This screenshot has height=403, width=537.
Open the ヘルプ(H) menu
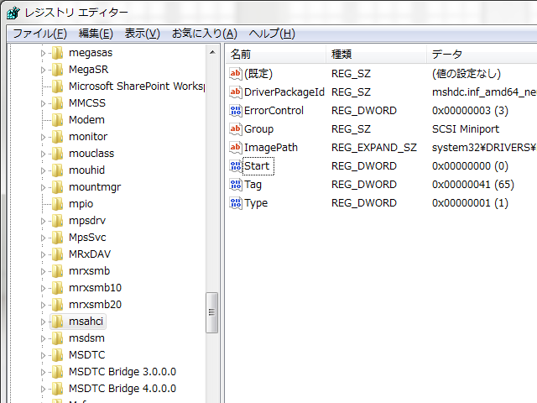click(272, 34)
